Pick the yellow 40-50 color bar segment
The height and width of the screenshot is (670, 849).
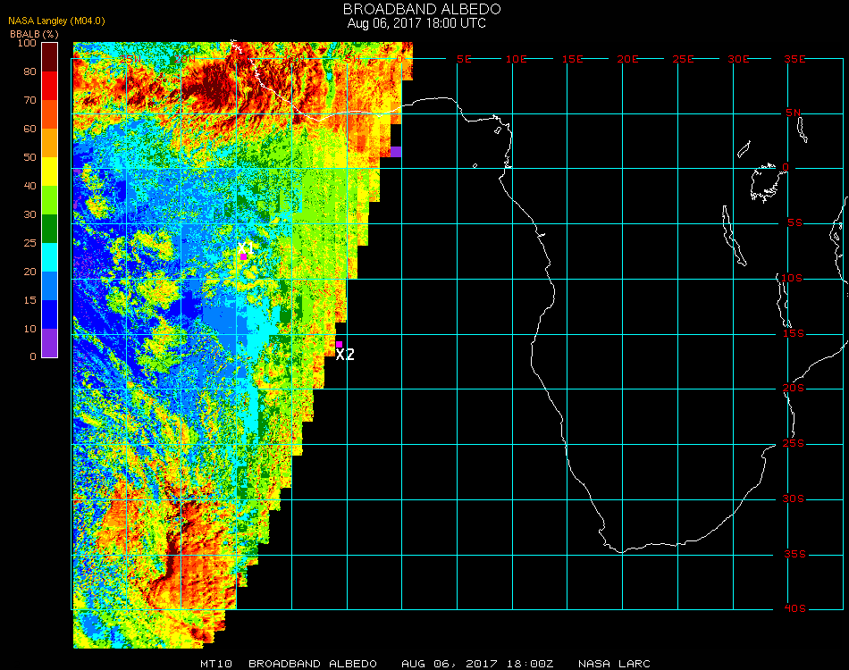click(x=50, y=172)
